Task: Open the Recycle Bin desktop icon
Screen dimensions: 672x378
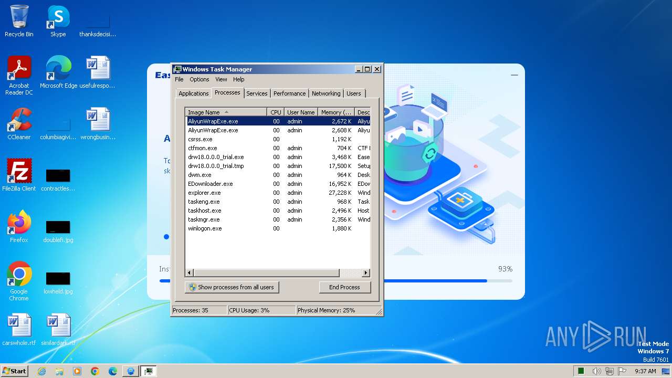Action: pos(19,21)
